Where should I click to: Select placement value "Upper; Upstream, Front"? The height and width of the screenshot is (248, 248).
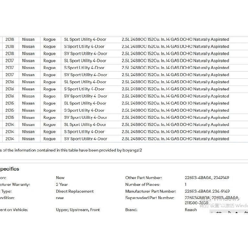pyautogui.click(x=78, y=210)
